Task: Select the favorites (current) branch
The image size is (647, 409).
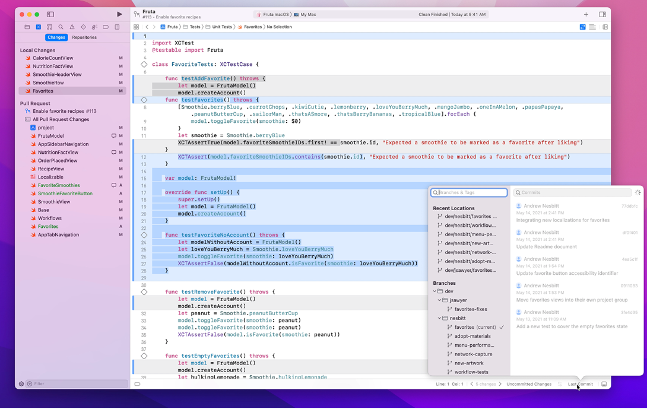Action: pos(473,327)
